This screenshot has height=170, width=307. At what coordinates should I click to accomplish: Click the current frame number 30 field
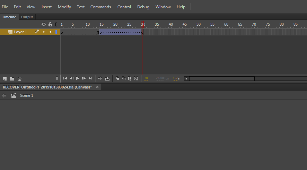(146, 78)
